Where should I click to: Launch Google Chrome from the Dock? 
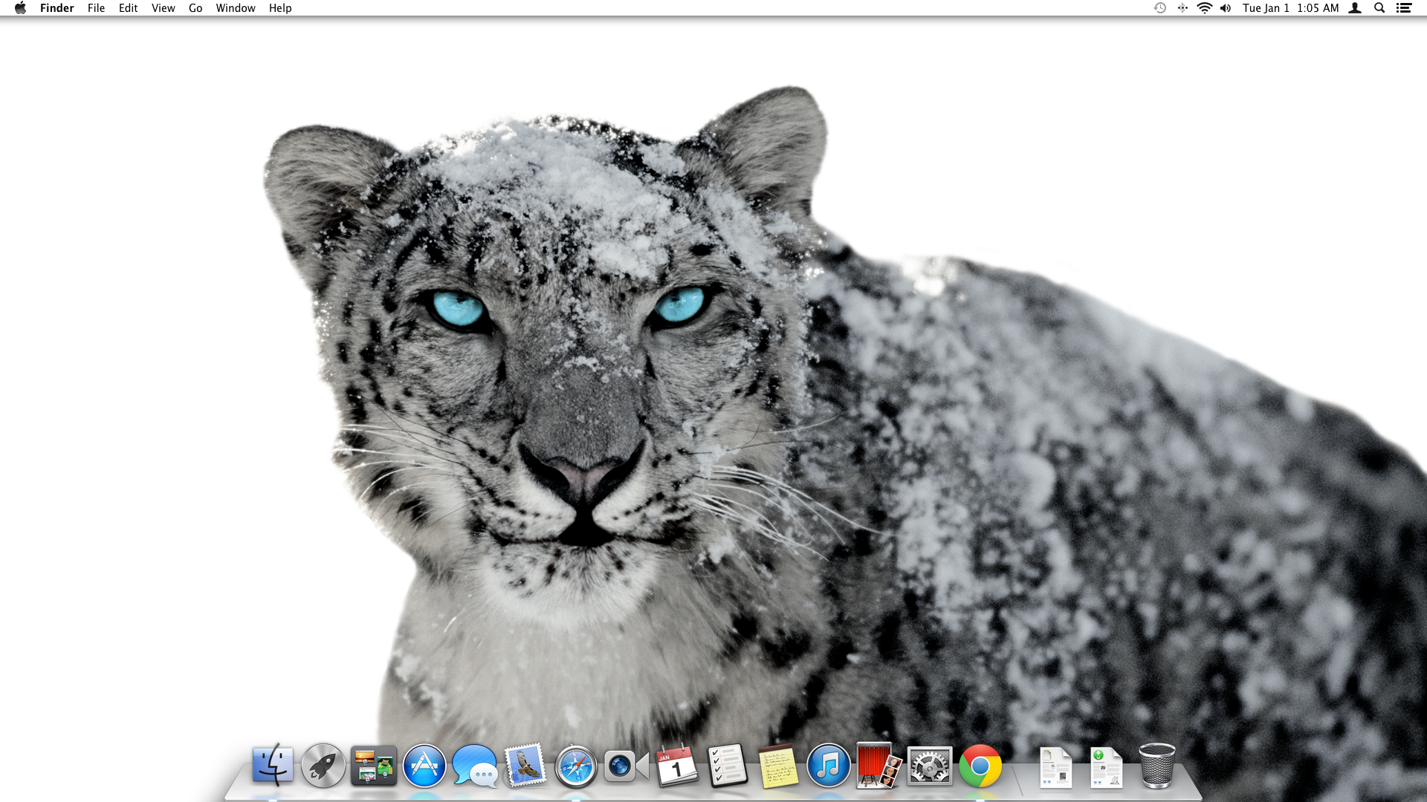(x=980, y=766)
